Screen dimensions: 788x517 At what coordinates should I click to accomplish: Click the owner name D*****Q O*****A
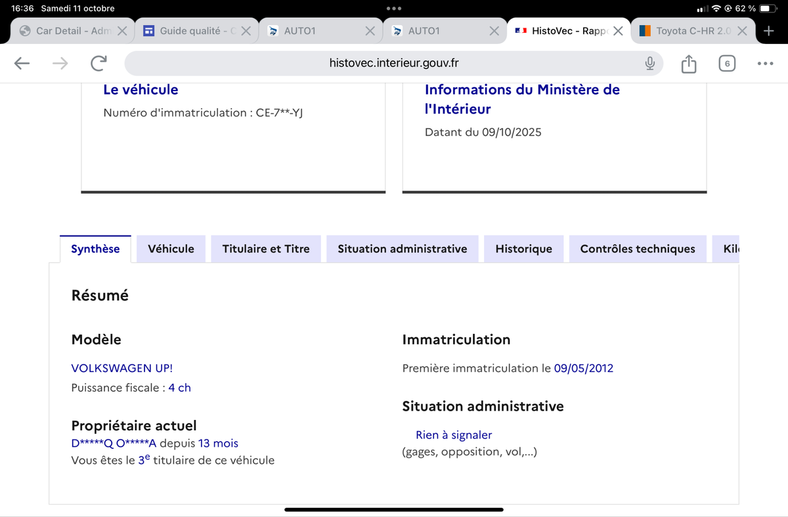tap(114, 444)
